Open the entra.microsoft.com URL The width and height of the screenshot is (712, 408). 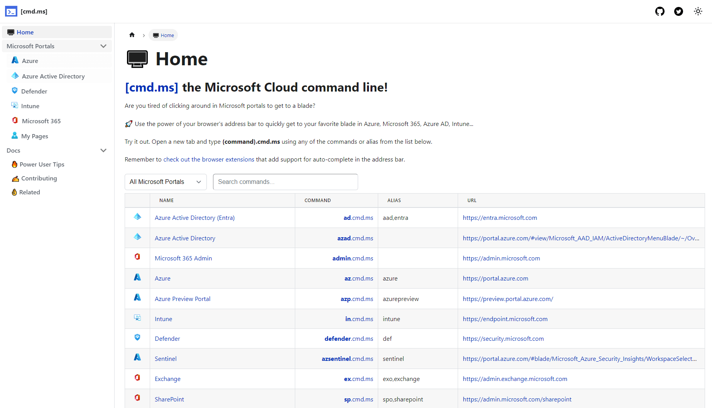(x=500, y=218)
